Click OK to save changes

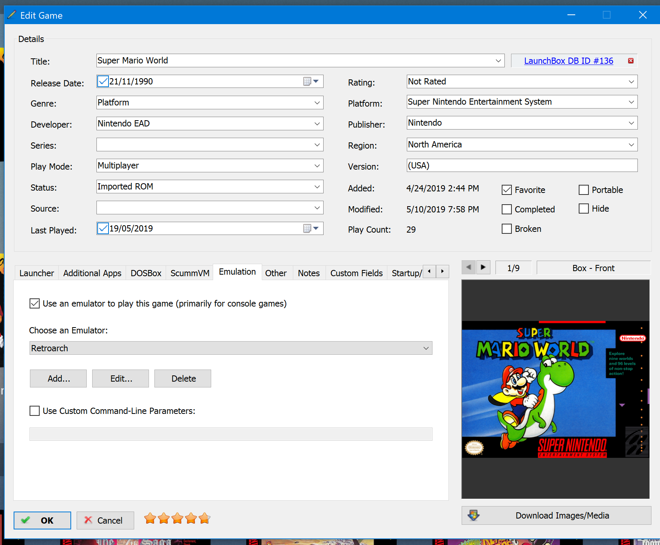coord(42,520)
